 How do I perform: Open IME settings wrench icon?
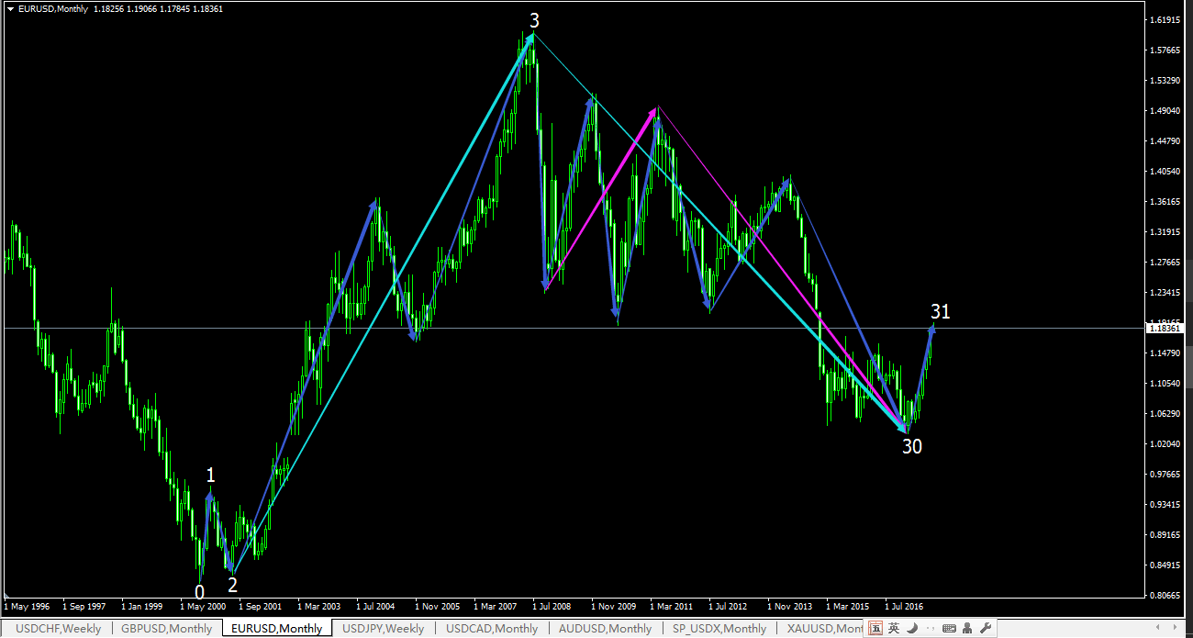[x=985, y=628]
